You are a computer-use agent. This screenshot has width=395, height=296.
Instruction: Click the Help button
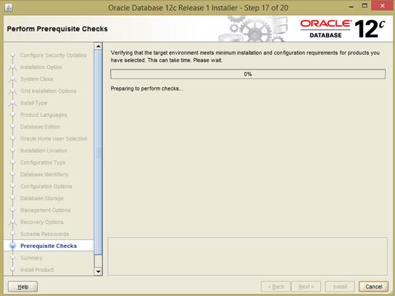(x=23, y=287)
